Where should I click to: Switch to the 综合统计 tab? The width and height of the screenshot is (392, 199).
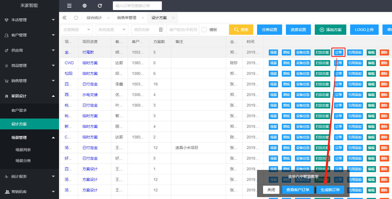point(94,18)
